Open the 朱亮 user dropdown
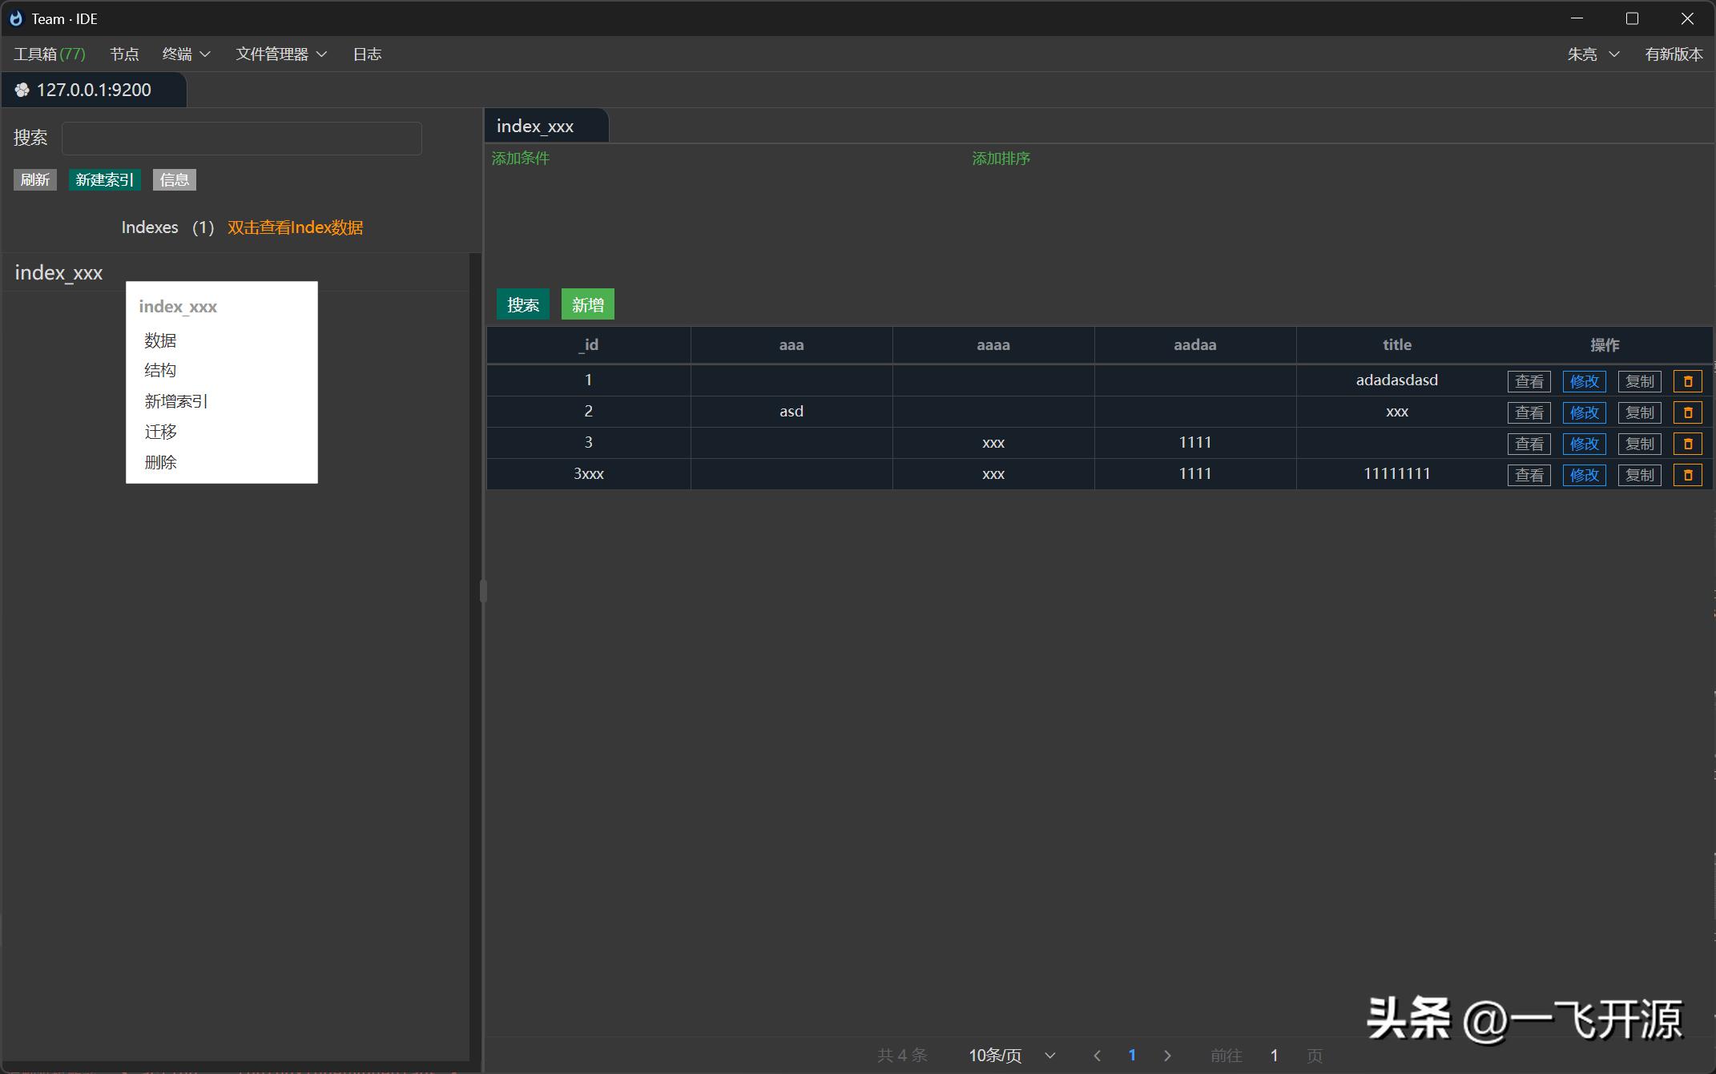Screen dimensions: 1716x1074 coord(1593,54)
